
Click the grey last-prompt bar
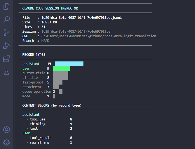(x=58, y=82)
